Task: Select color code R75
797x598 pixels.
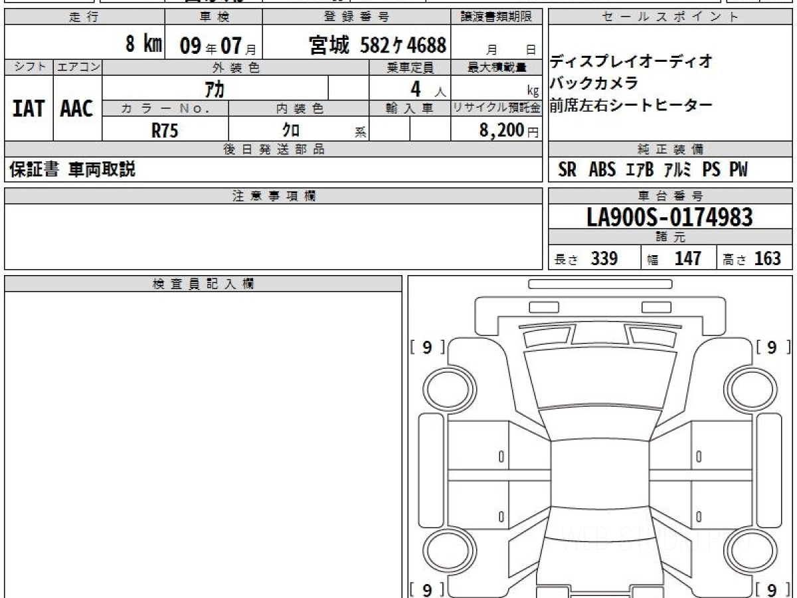Action: pyautogui.click(x=165, y=130)
